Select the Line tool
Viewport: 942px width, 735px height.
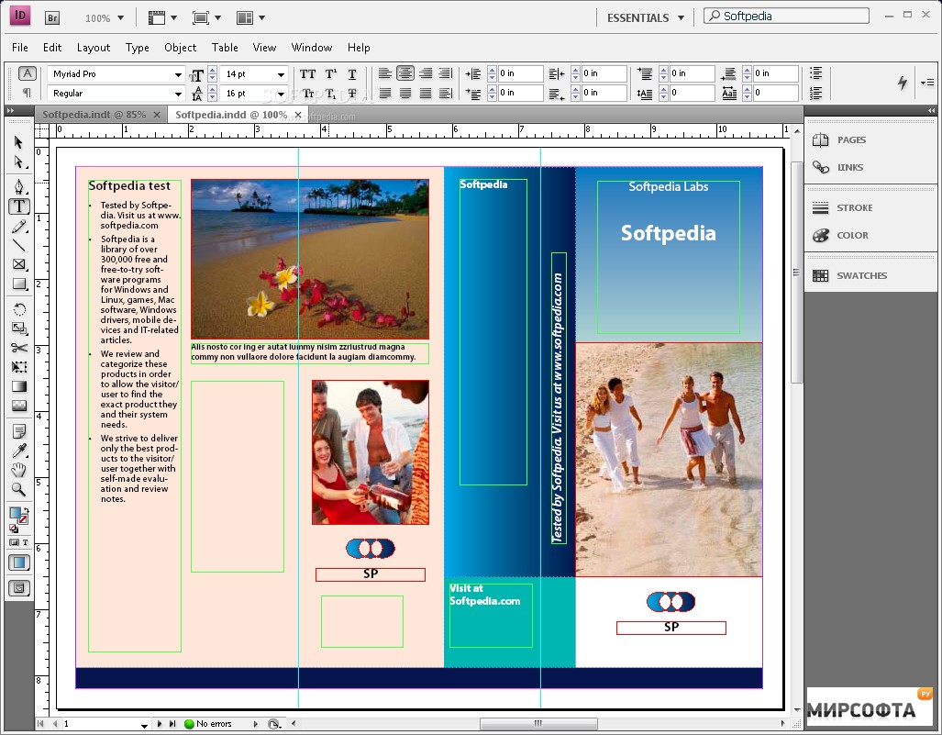pyautogui.click(x=18, y=245)
